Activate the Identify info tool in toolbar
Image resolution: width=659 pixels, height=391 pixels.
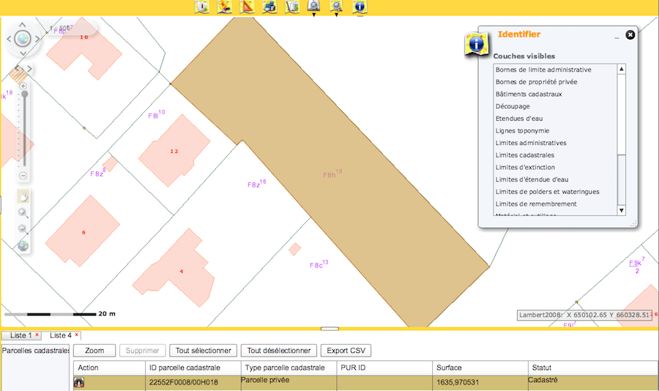[x=360, y=7]
